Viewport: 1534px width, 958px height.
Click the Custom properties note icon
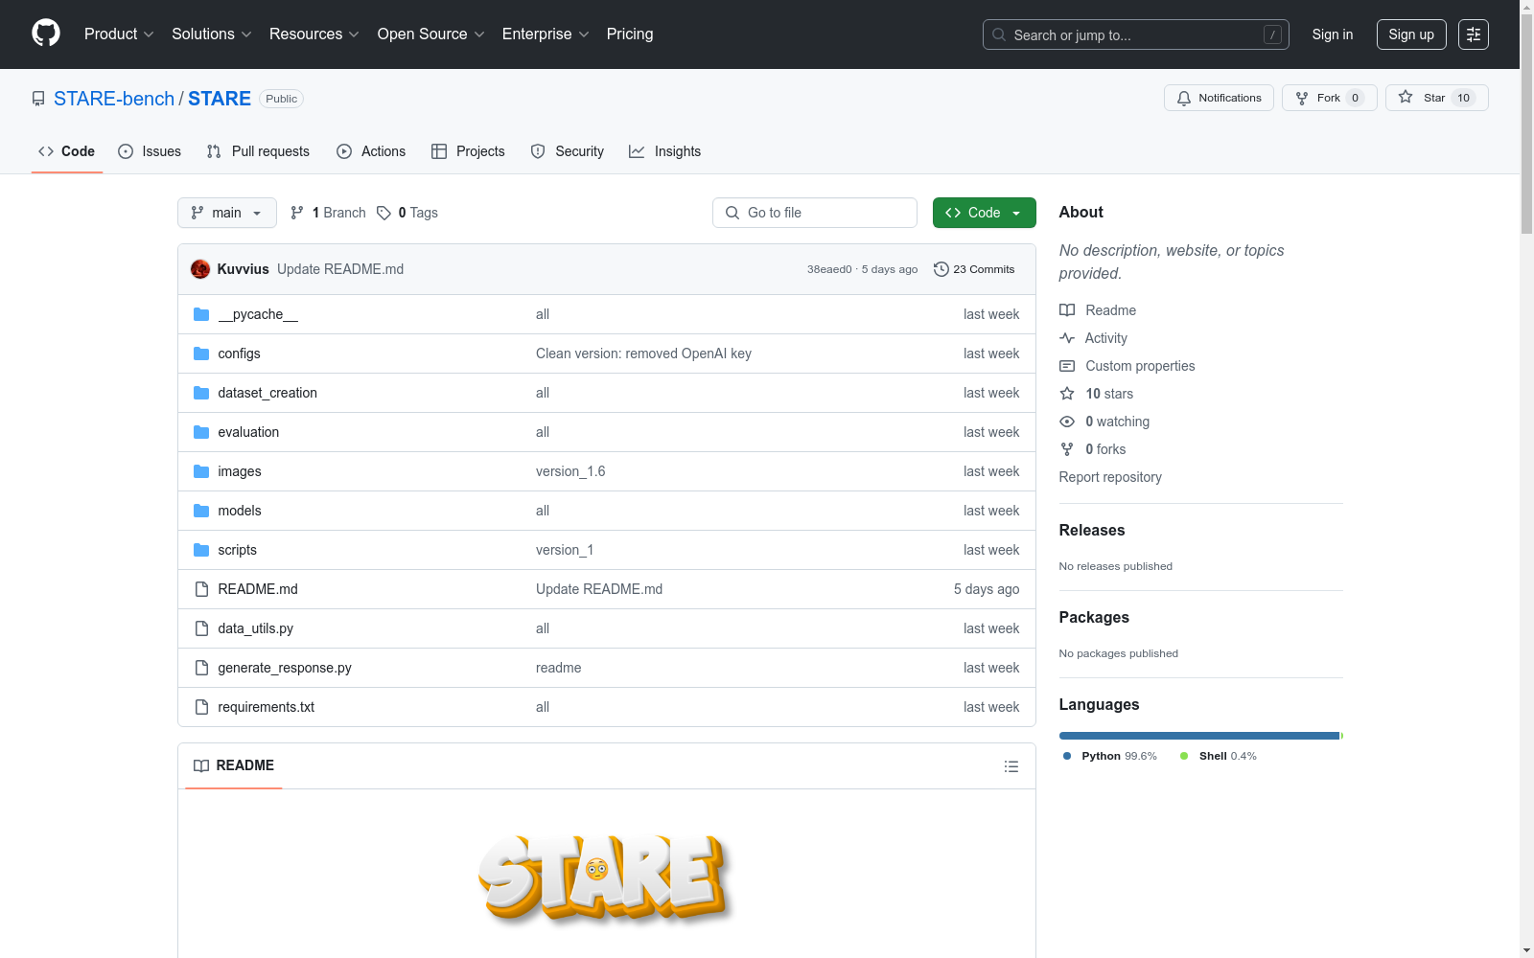pos(1067,366)
